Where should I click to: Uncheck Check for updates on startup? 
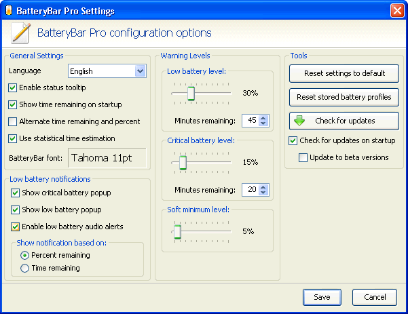pyautogui.click(x=293, y=140)
